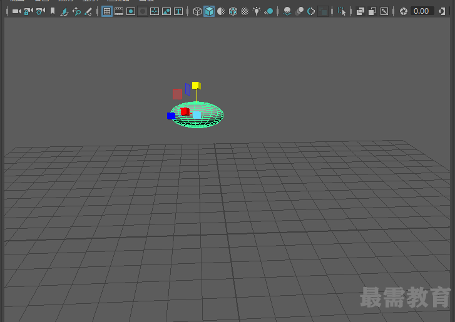455x322 pixels.
Task: Click the Select Camera icon
Action: (17, 11)
